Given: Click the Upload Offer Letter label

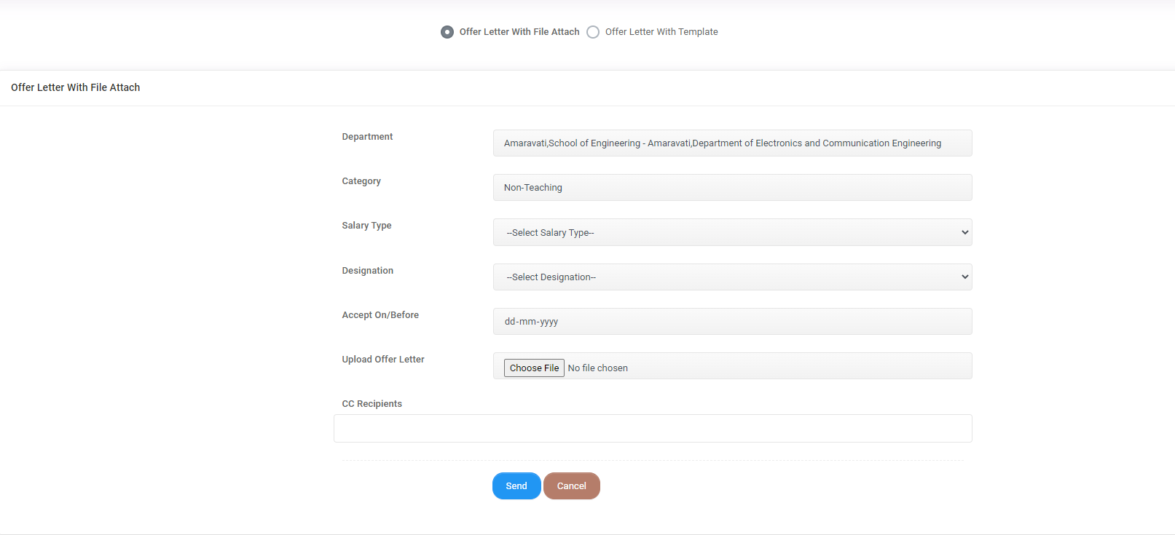Looking at the screenshot, I should 383,360.
